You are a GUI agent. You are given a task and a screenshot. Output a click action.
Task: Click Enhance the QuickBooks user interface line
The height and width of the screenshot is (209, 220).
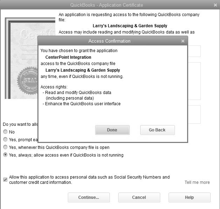[x=81, y=104]
